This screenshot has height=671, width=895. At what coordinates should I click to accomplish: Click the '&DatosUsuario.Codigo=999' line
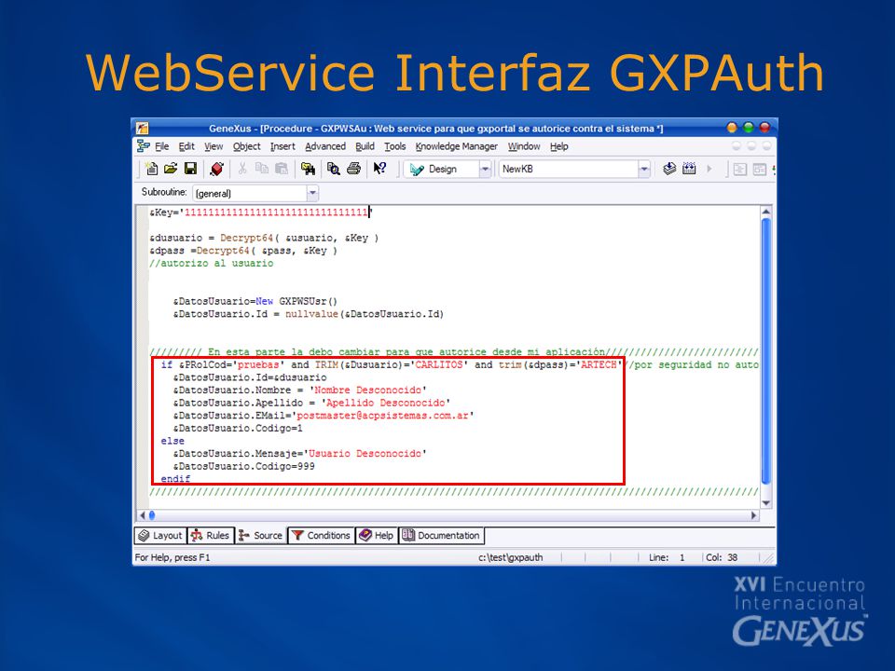tap(243, 466)
